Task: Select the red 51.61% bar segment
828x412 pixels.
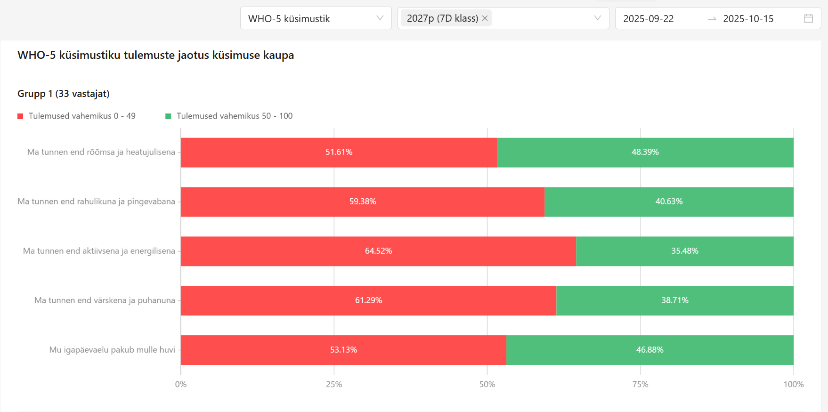Action: point(339,152)
